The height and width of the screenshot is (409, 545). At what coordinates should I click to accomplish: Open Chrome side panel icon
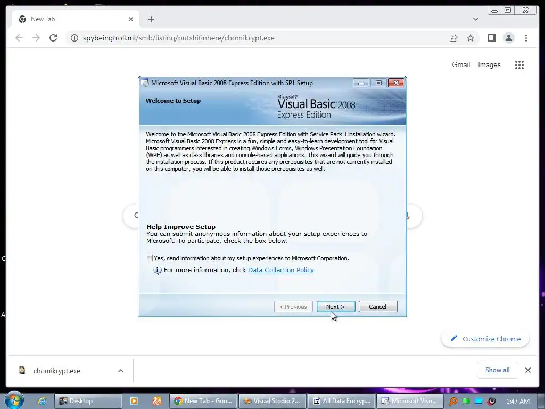491,38
